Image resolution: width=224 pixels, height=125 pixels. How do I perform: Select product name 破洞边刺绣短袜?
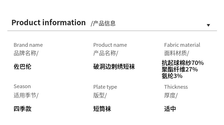click(114, 67)
